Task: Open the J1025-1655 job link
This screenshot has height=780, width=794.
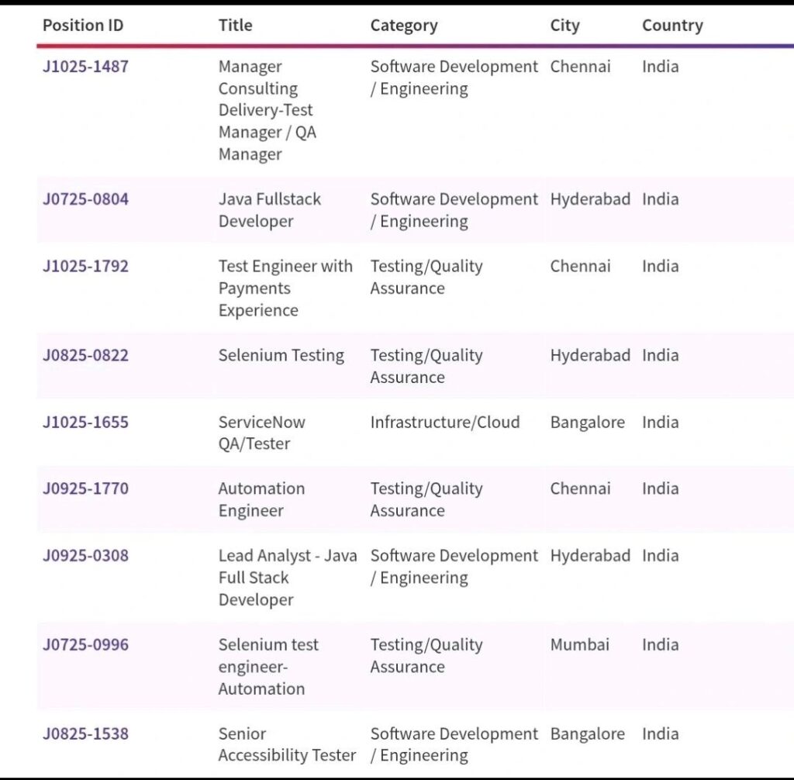Action: click(x=85, y=423)
